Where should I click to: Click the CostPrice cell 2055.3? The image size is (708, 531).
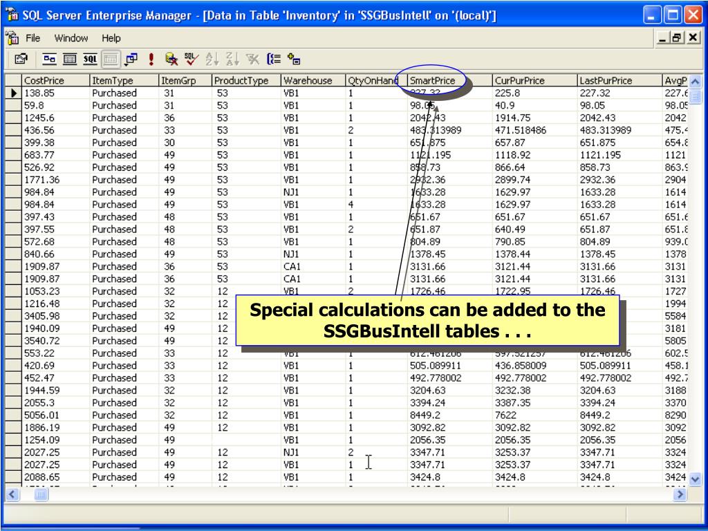click(x=55, y=403)
